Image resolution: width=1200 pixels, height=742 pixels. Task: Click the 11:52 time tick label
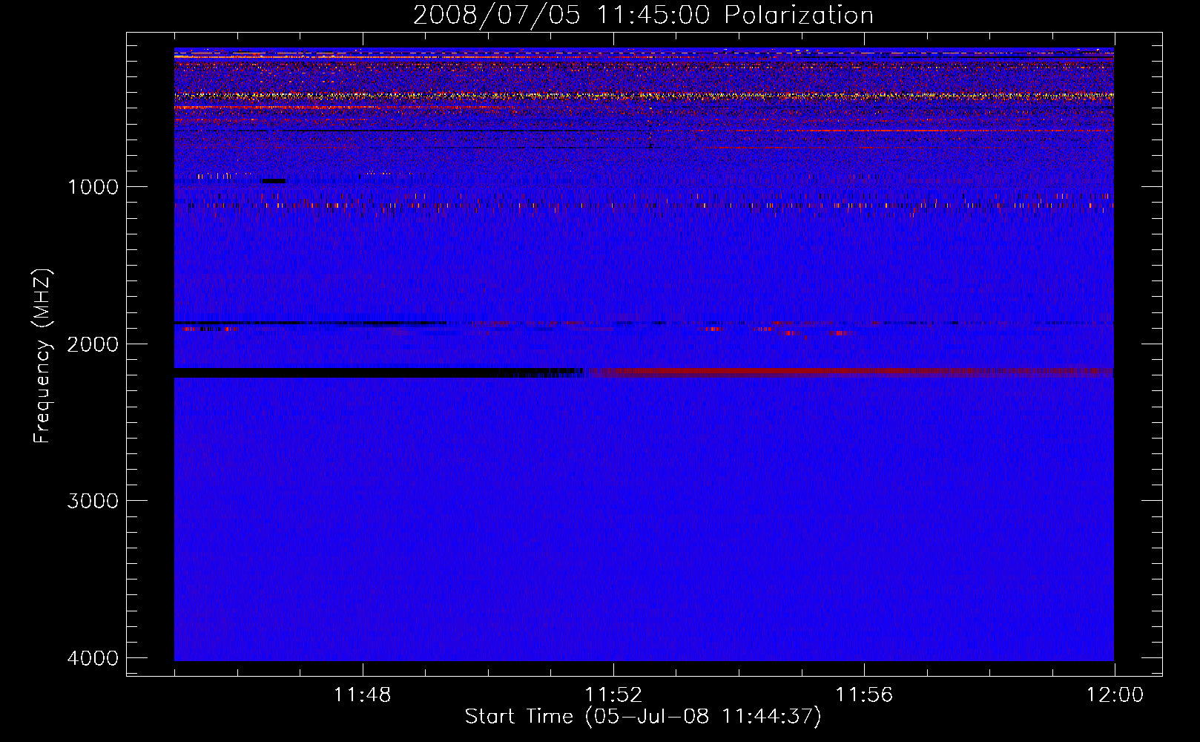[613, 695]
